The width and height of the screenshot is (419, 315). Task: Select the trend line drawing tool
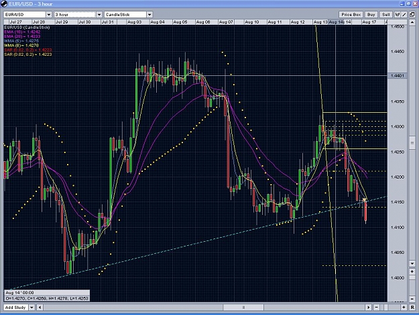click(x=404, y=15)
